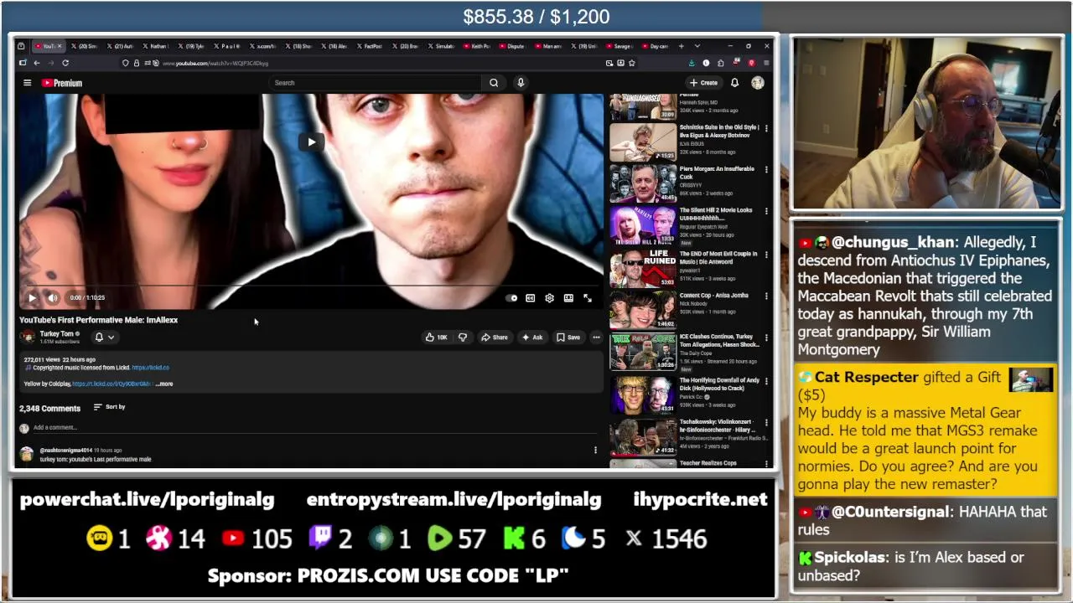Switch to the Nathan browser tab
Viewport: 1073px width, 603px height.
(158, 46)
